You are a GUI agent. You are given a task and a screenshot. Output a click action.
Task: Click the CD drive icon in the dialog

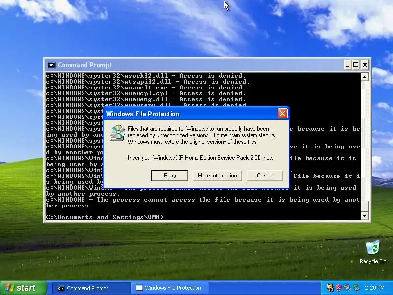click(x=117, y=133)
